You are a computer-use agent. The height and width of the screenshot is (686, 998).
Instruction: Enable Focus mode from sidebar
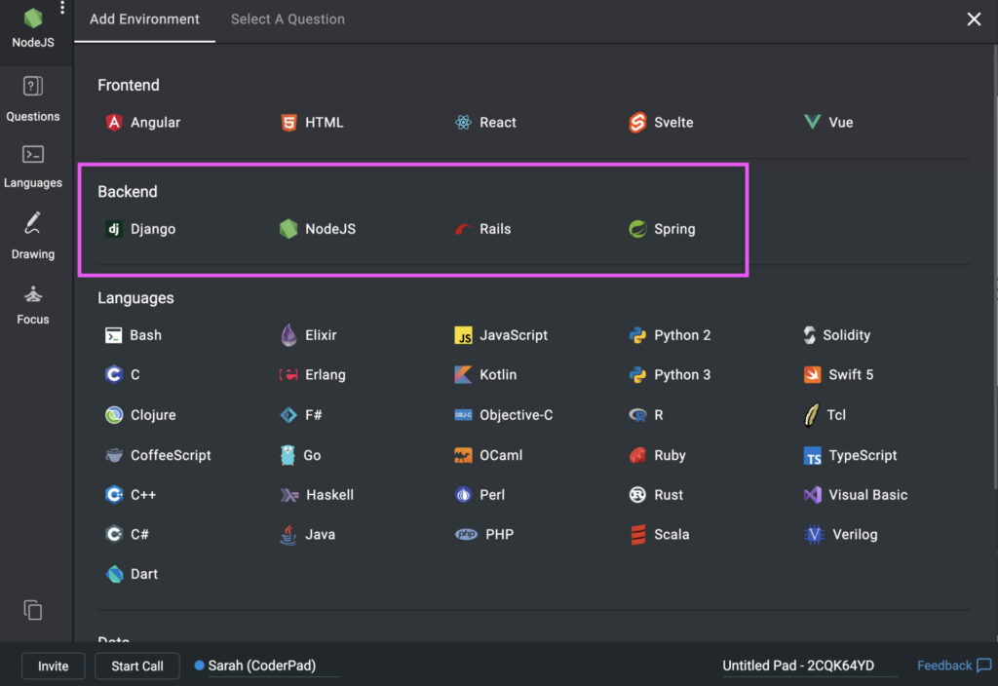[x=33, y=302]
